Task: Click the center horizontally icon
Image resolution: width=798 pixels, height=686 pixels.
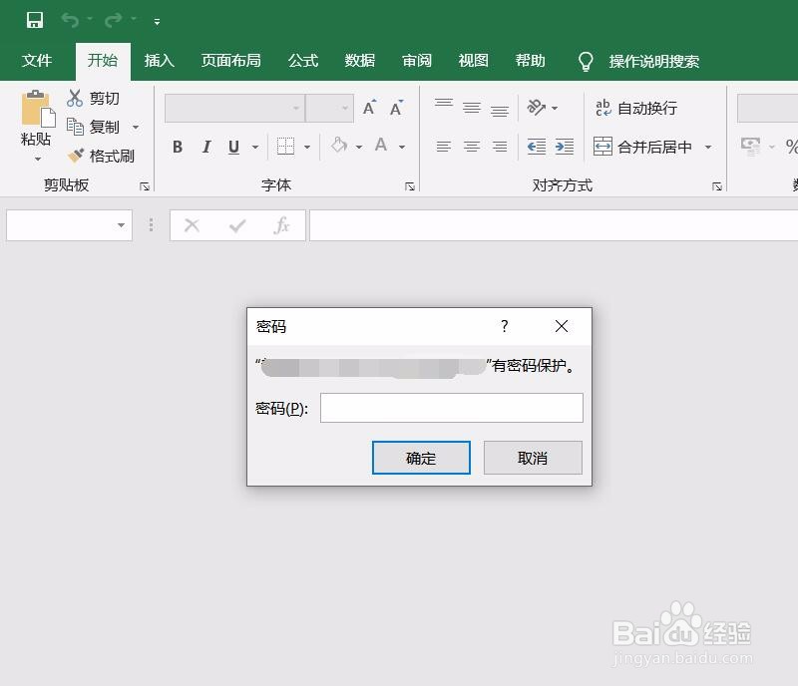Action: [472, 147]
